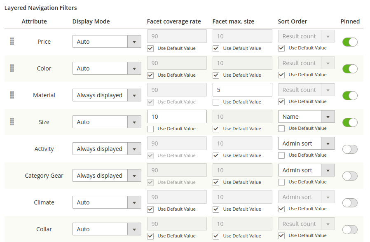Disable the Pinned switch for Material

350,96
